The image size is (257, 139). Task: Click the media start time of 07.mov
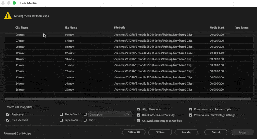pyautogui.click(x=217, y=40)
